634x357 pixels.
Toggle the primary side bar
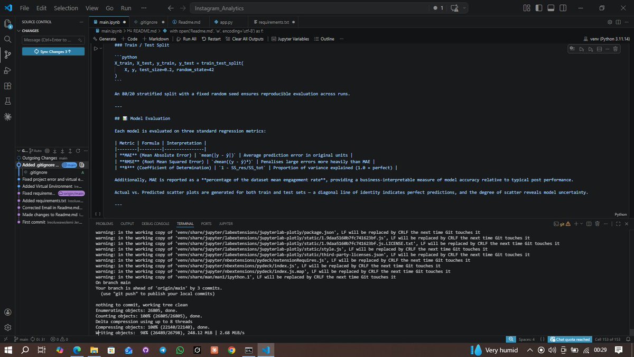pyautogui.click(x=539, y=8)
